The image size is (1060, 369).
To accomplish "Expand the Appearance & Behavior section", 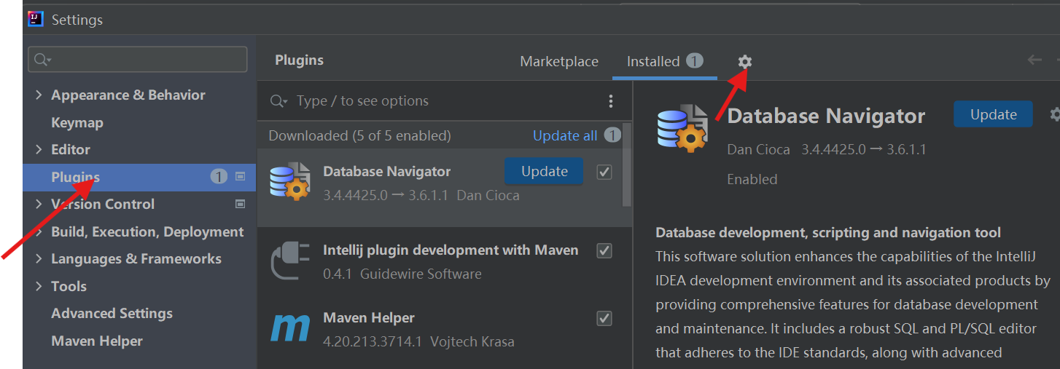I will point(39,95).
